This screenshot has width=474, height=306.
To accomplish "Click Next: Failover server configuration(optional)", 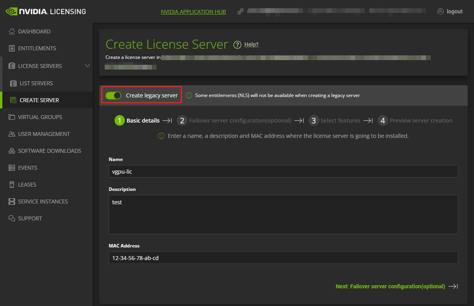I will 391,286.
